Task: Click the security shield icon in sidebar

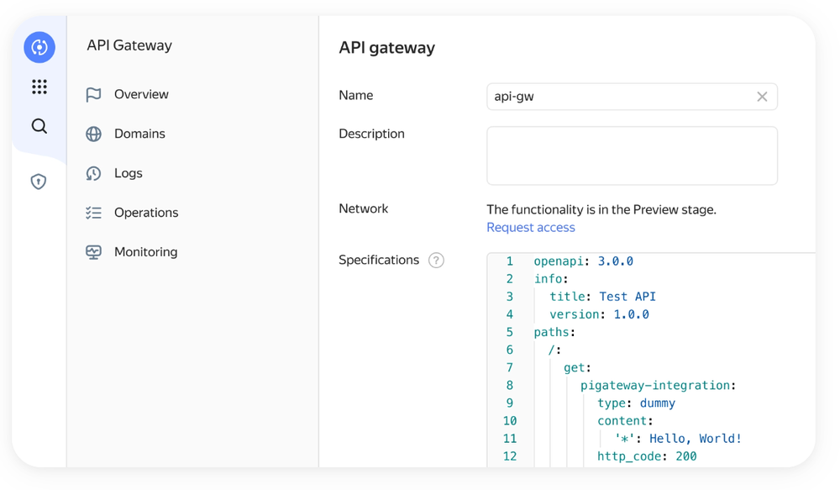Action: pos(39,181)
